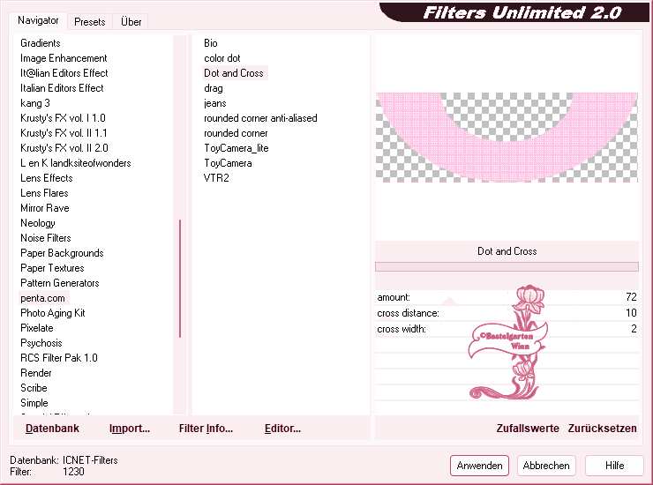Choose the rounded corner filter

point(236,133)
